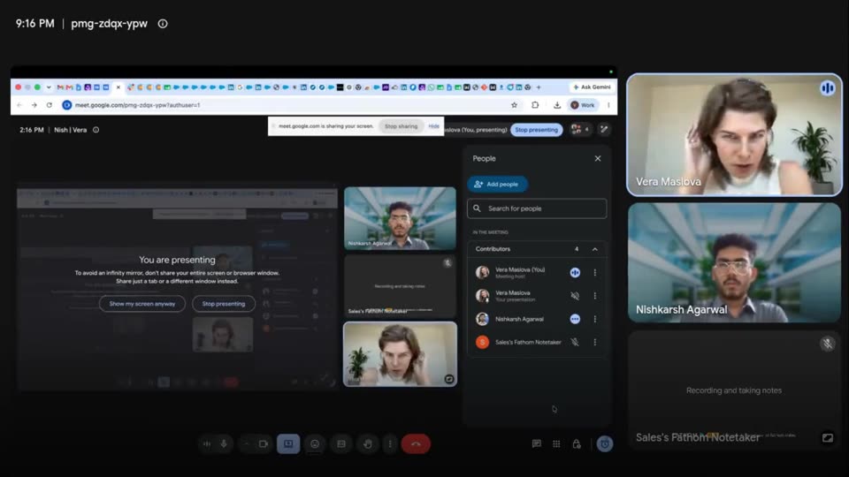Click the audio indicator for Vera Maslova (You)
Image resolution: width=849 pixels, height=477 pixels.
(x=575, y=273)
